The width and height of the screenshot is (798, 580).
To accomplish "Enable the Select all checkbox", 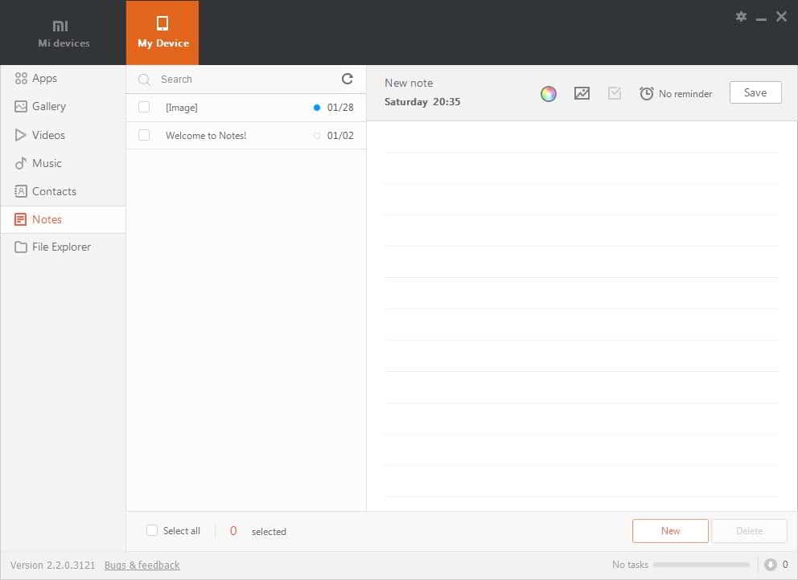I will [x=152, y=530].
